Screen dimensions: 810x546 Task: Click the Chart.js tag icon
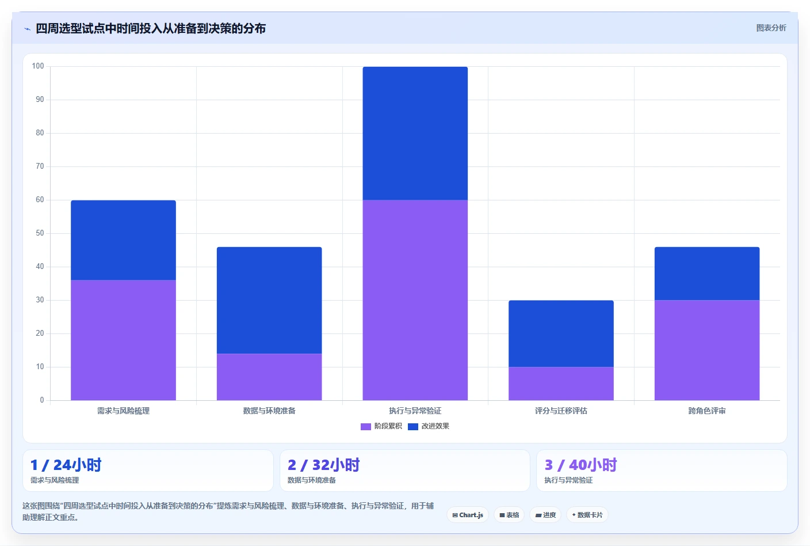[x=455, y=515]
